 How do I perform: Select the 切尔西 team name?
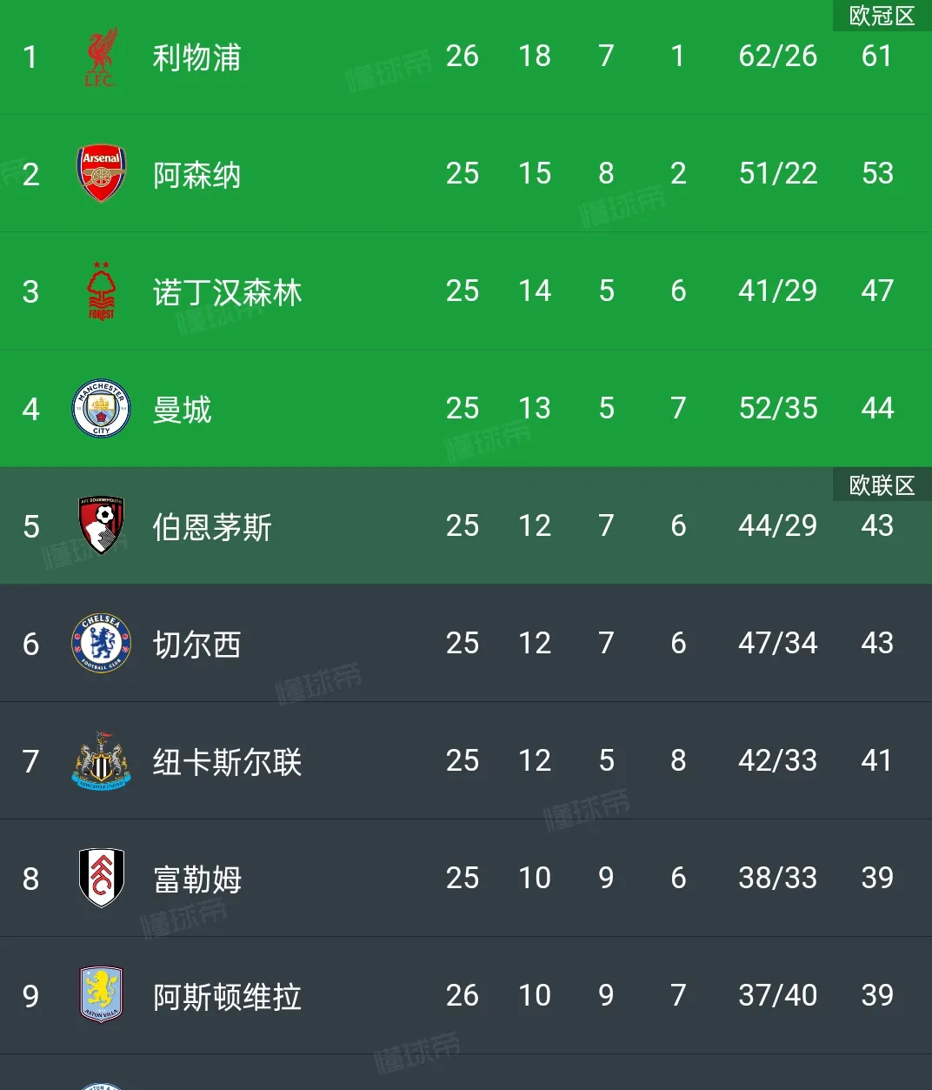click(196, 645)
